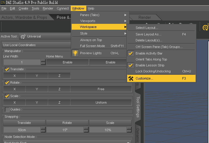Click the DAZ Studio logo in title bar

tap(3, 2)
